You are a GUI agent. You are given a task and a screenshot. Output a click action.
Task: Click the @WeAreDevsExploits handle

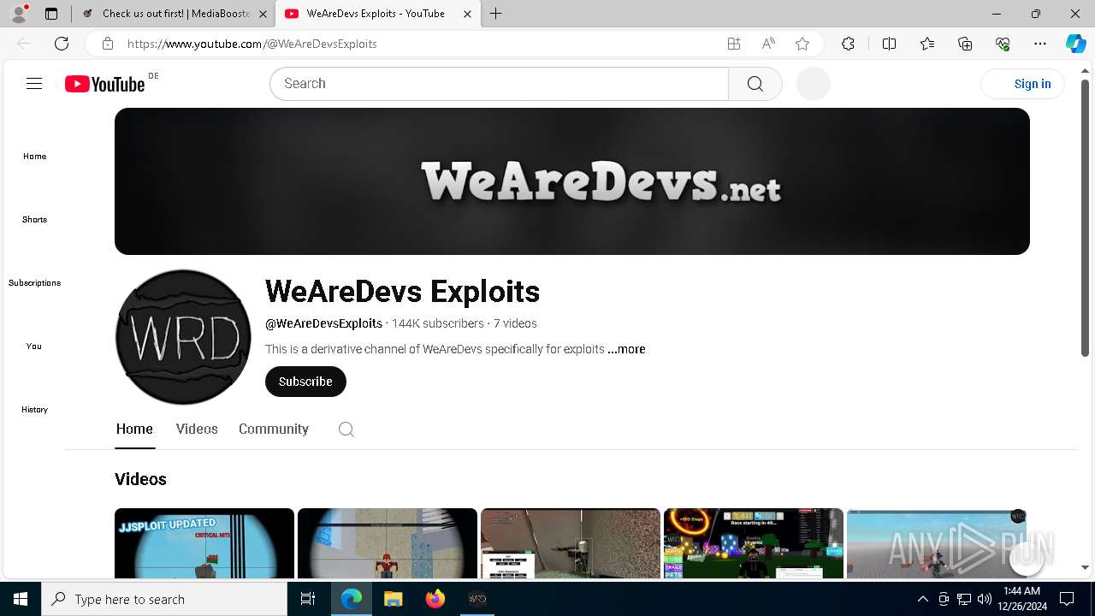pyautogui.click(x=323, y=323)
